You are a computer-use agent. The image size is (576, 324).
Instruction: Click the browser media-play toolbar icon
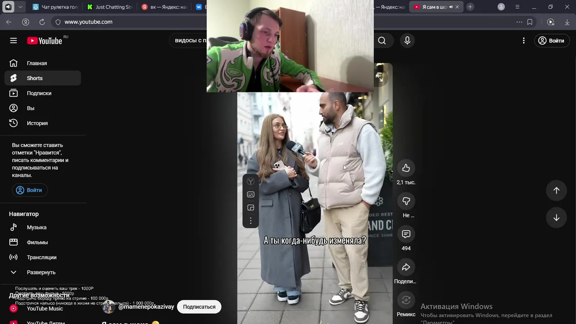coord(550,22)
